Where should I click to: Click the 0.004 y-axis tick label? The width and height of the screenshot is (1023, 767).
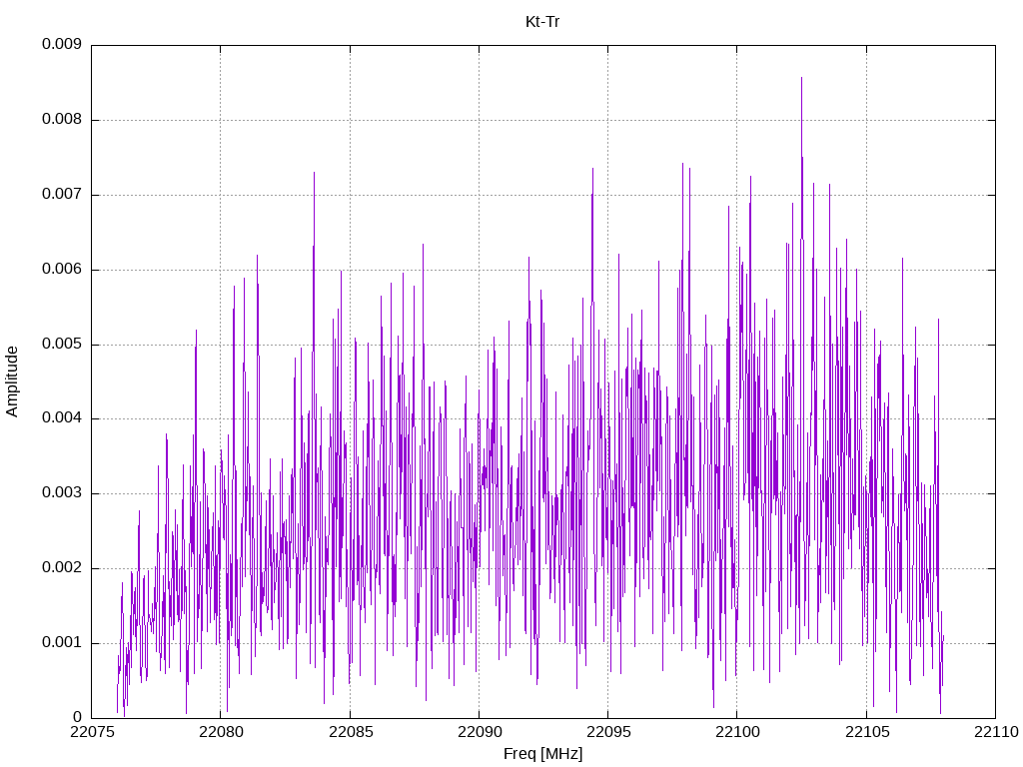62,418
